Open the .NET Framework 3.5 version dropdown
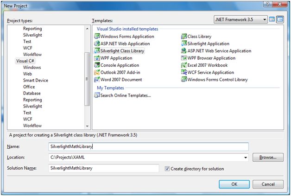 [x=240, y=19]
